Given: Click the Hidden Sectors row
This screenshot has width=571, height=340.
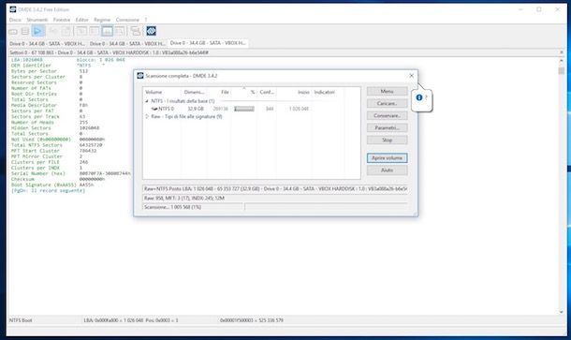Looking at the screenshot, I should coord(55,128).
